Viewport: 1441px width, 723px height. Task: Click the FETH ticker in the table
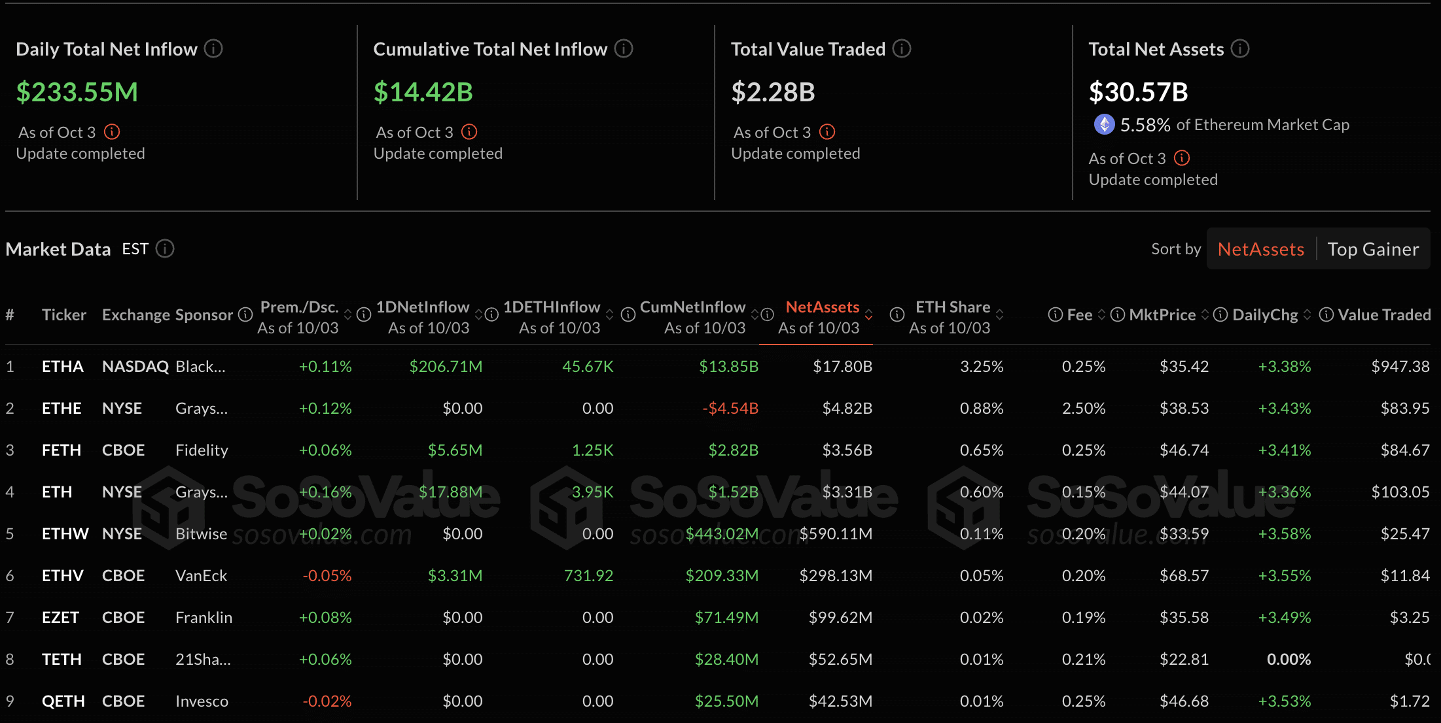[x=62, y=450]
